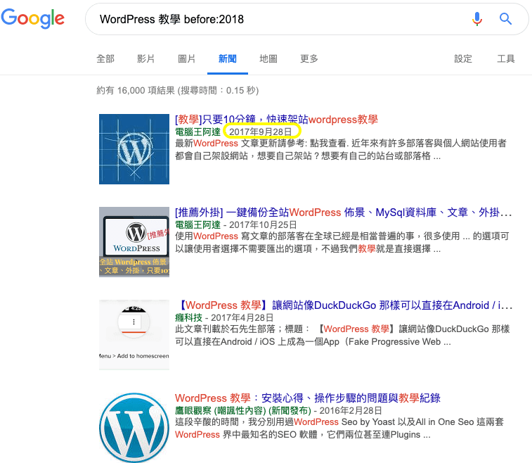Click the large blue WordPress logo thumbnail
The image size is (532, 463).
(x=134, y=428)
